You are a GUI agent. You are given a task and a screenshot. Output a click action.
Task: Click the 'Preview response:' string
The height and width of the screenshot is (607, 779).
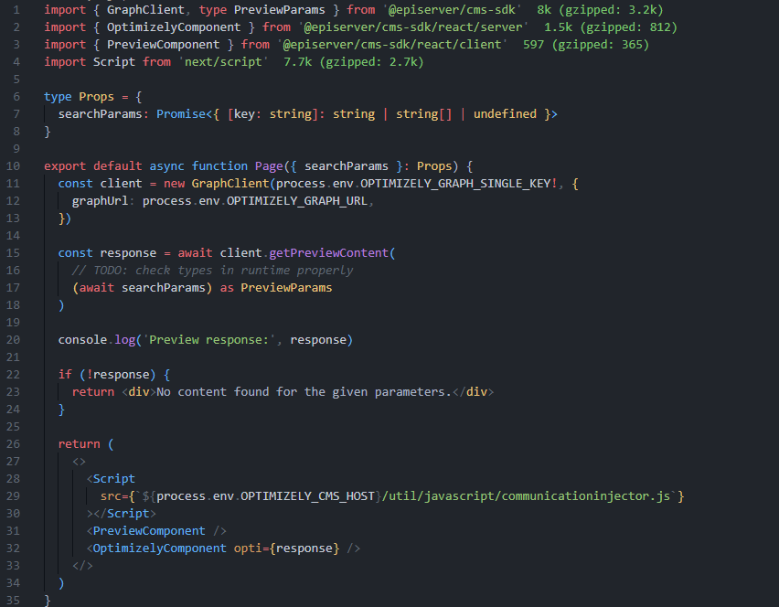(209, 340)
